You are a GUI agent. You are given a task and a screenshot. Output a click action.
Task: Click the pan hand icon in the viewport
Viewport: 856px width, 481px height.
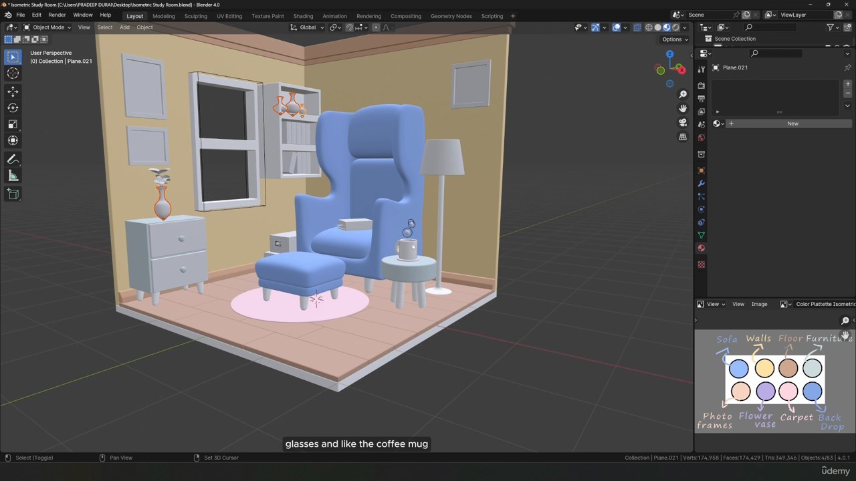click(x=682, y=108)
